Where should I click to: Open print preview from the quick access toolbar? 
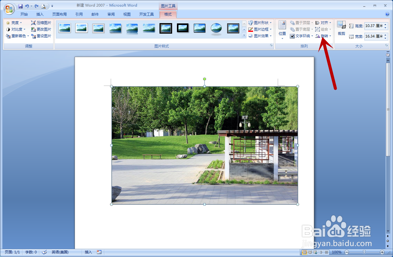click(43, 6)
